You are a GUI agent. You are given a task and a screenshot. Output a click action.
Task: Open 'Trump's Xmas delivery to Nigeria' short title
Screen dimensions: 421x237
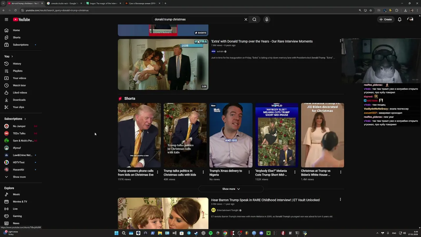click(226, 173)
